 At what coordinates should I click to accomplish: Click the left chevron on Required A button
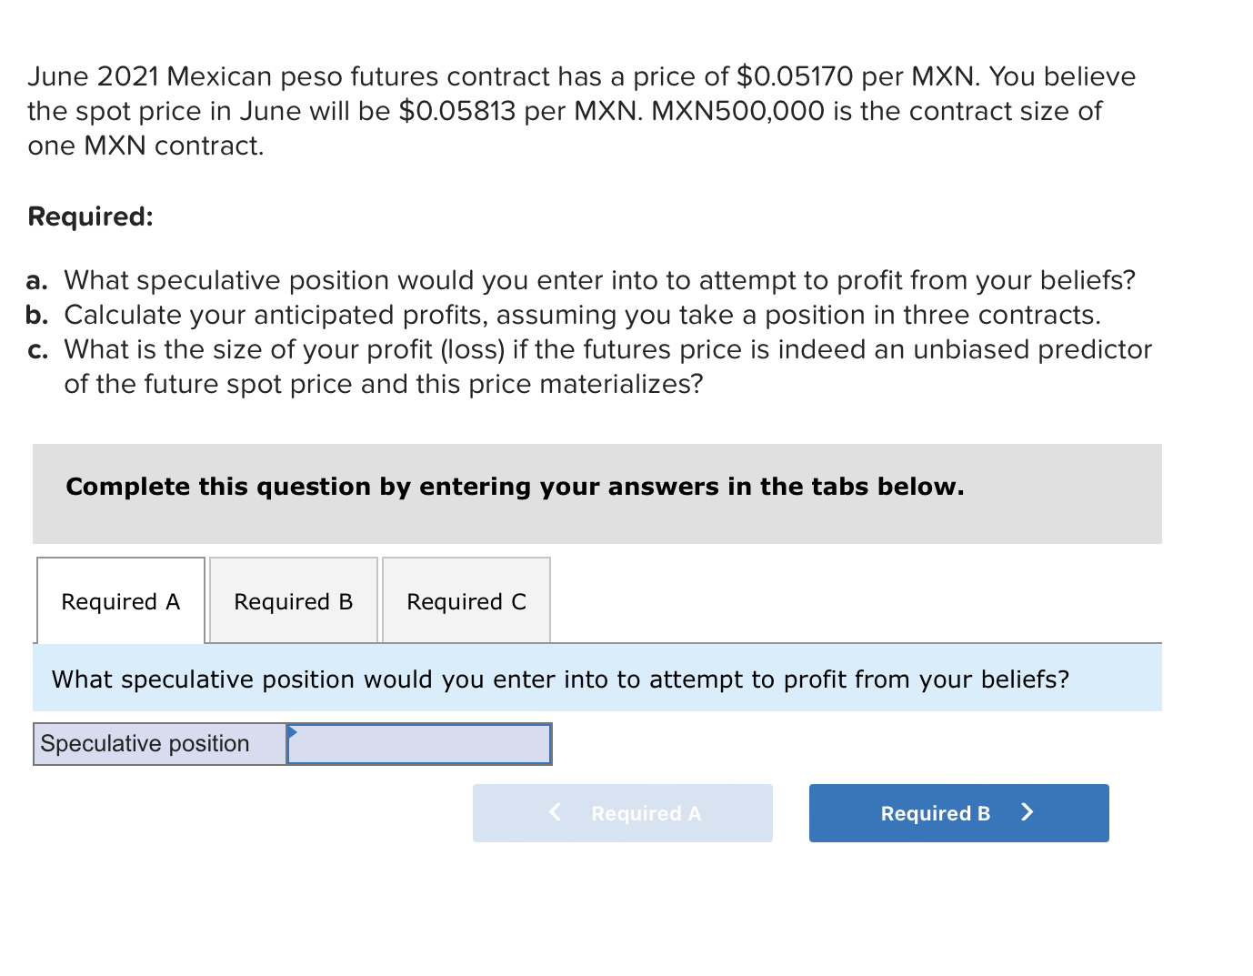555,811
